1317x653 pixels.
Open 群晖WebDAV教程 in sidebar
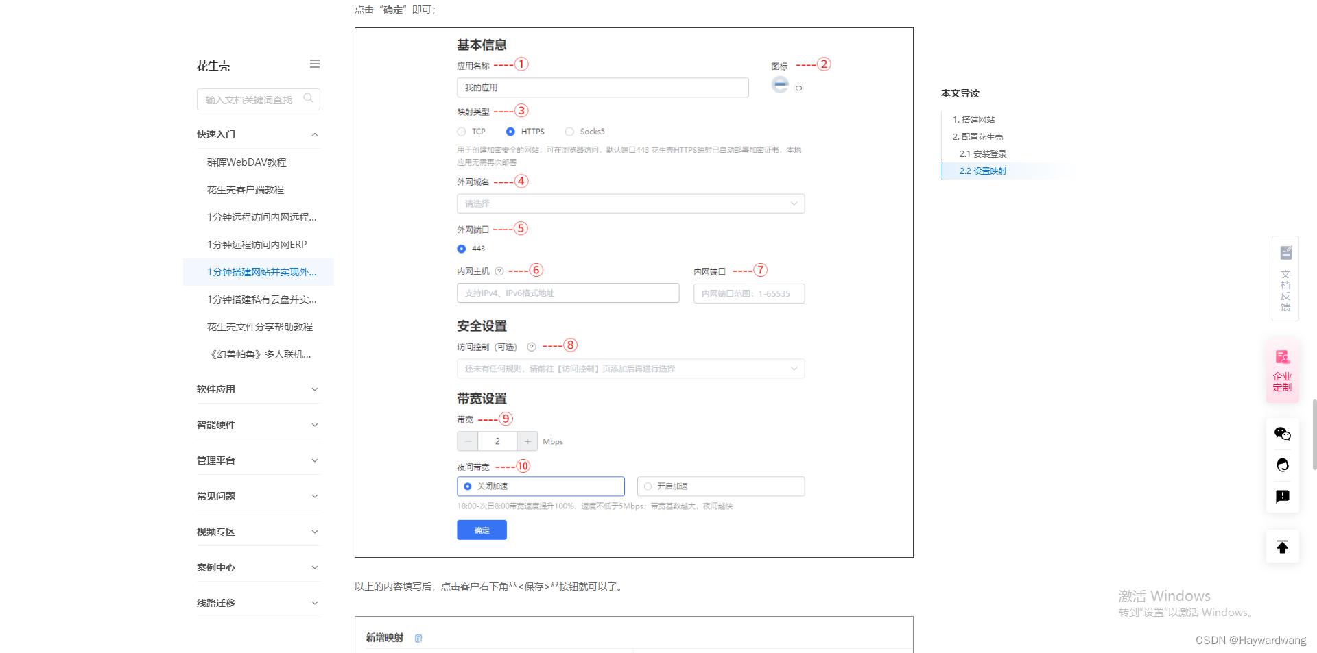[x=247, y=162]
